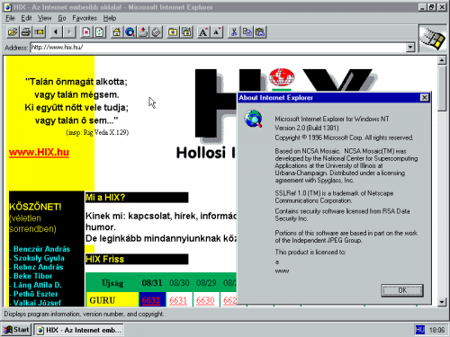450x337 pixels.
Task: Click the name "Valkai József"
Action: (37, 303)
